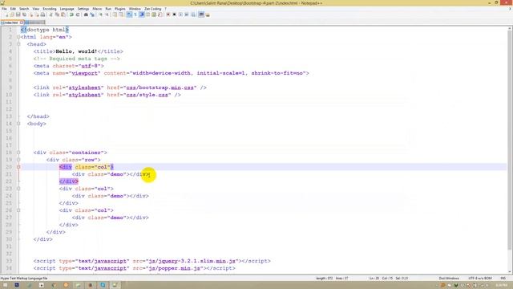
Task: Toggle Word Wrap in the toolbar
Action: coord(129,14)
